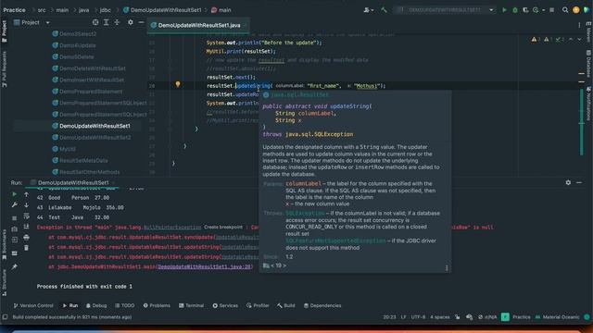Clear Run console with trash icon
The height and width of the screenshot is (333, 593).
pos(26,248)
